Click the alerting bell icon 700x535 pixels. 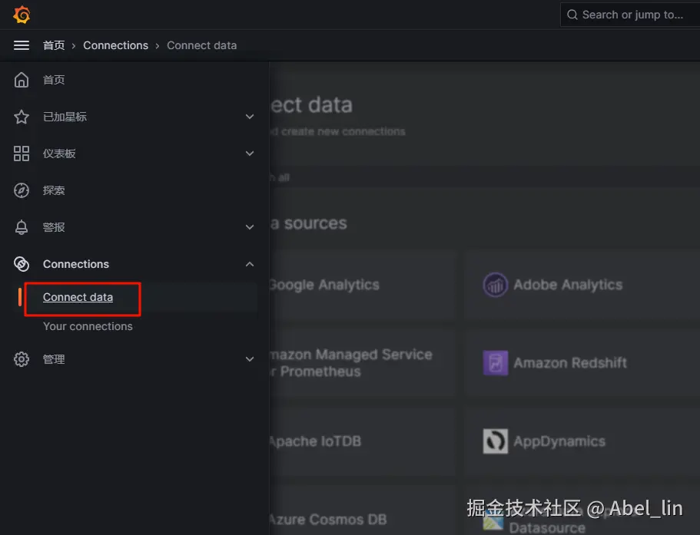click(22, 227)
